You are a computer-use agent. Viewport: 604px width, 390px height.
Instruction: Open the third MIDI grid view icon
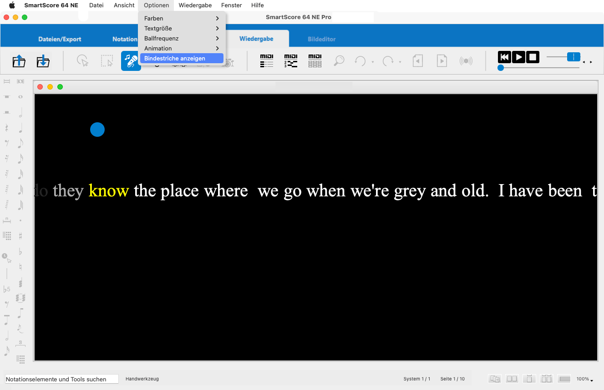[x=315, y=61]
